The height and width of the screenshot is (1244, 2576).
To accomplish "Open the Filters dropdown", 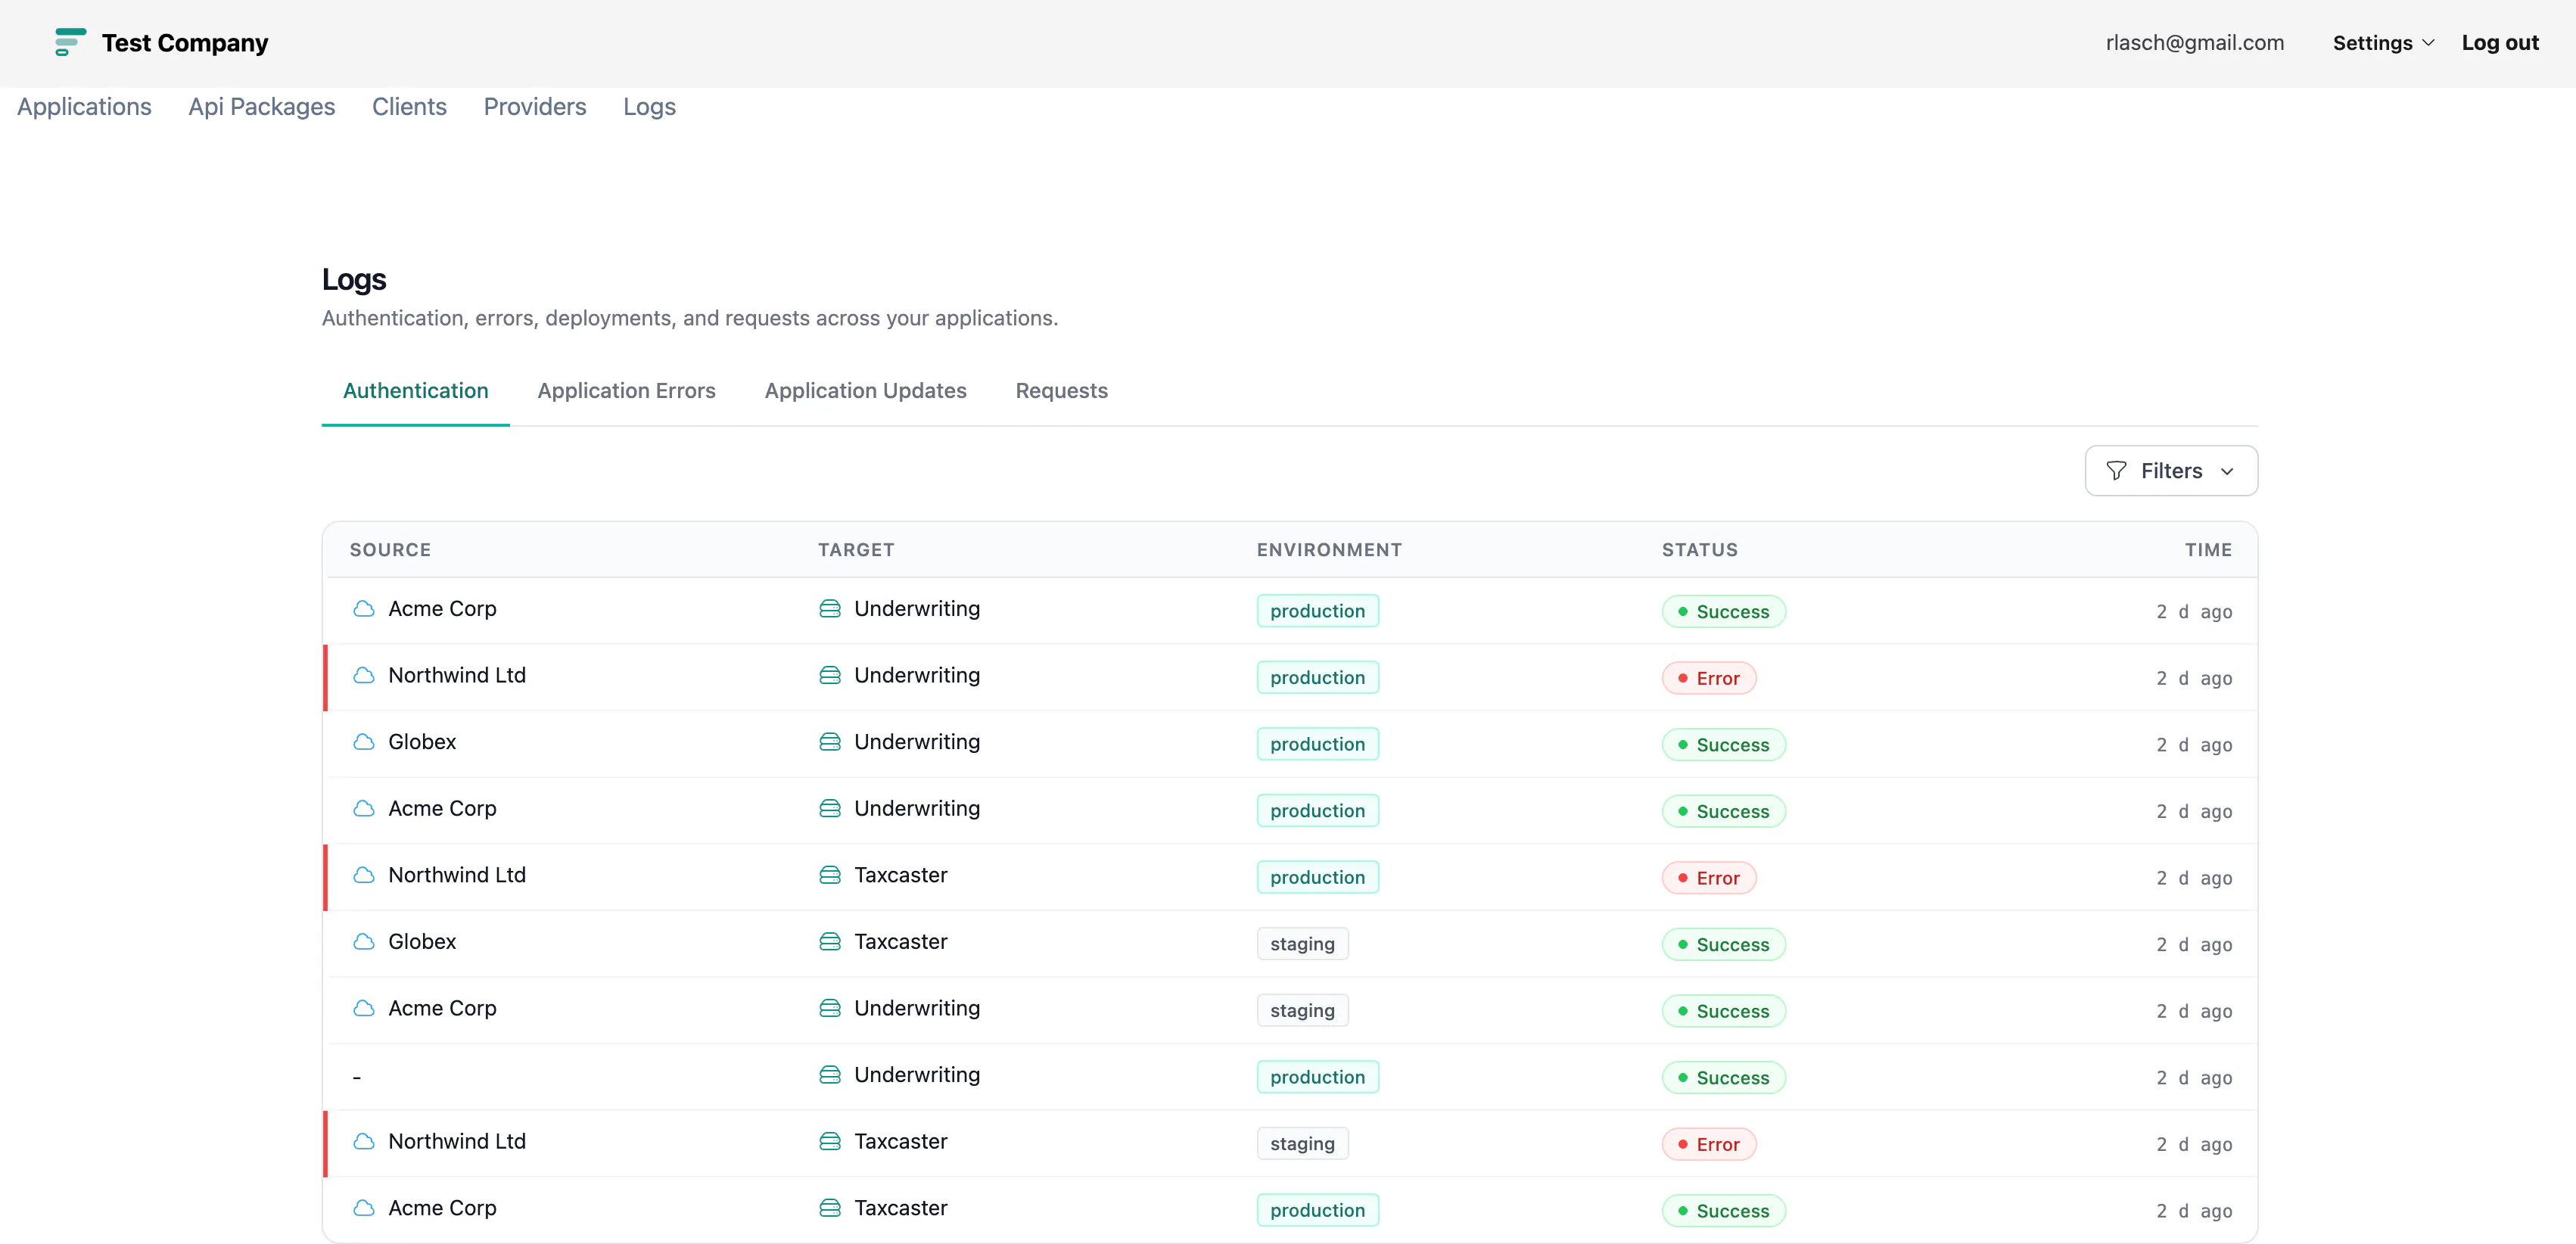I will point(2171,471).
